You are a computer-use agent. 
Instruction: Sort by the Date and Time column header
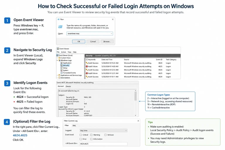(107, 59)
